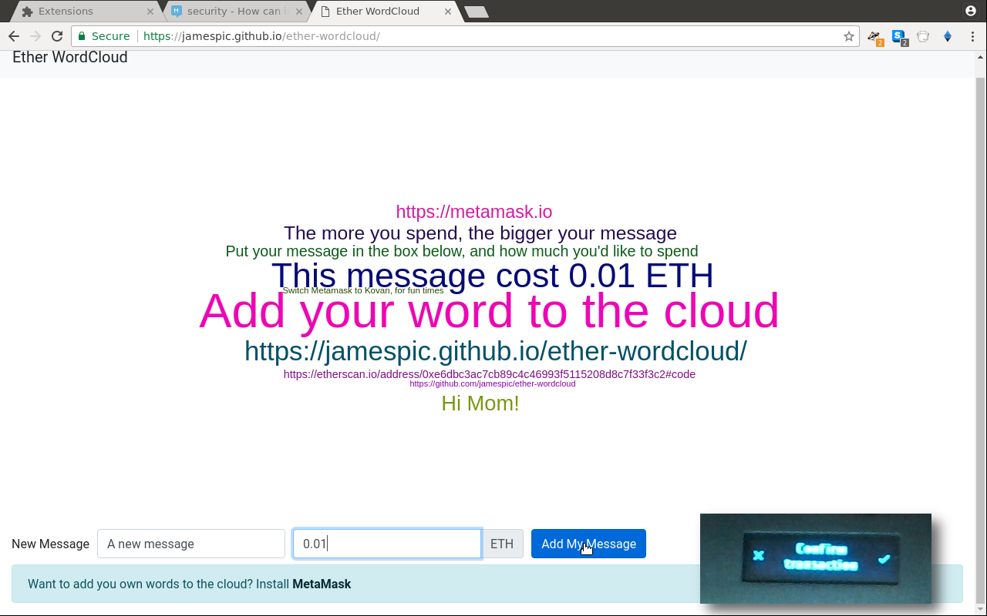The image size is (987, 616).
Task: Click 'The more you spend, the bigger your message'
Action: [x=480, y=233]
